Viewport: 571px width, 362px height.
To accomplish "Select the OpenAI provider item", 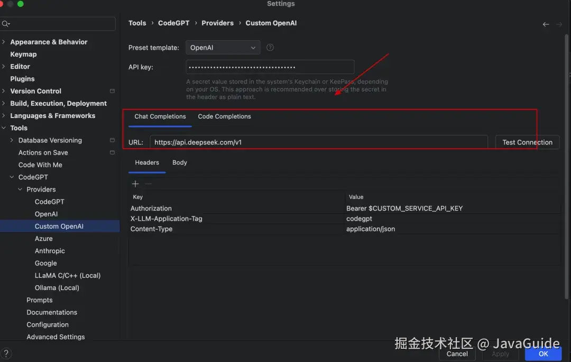I will [x=46, y=214].
